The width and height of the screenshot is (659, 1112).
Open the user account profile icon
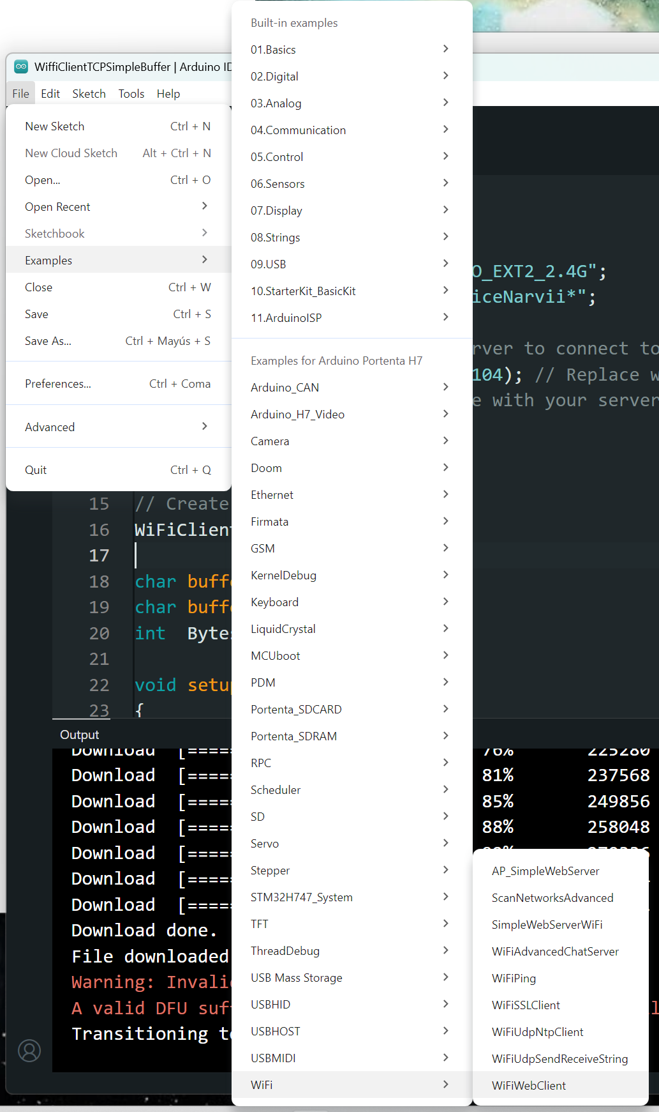pos(29,1050)
